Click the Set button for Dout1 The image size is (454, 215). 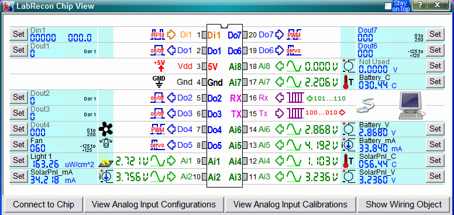click(x=19, y=50)
